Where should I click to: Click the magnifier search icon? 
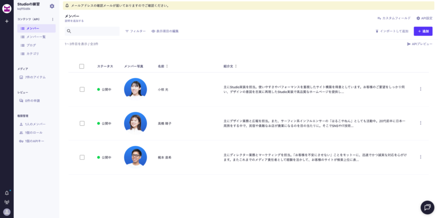[x=69, y=31]
